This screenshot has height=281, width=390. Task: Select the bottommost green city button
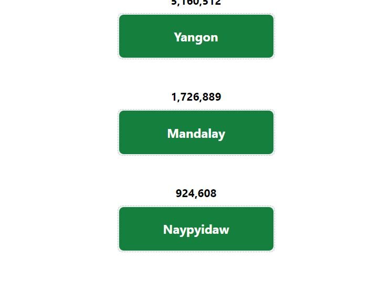(196, 229)
